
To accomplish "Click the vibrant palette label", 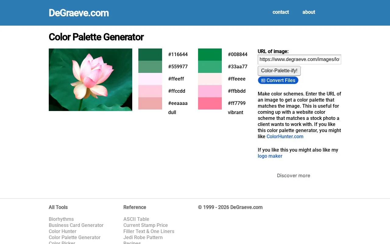I will tap(236, 113).
